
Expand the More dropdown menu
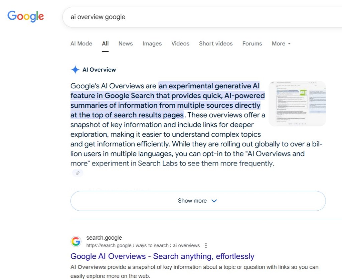[x=281, y=44]
